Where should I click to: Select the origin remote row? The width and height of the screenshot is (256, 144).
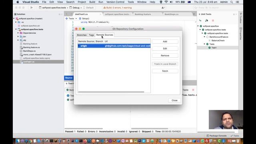pos(114,46)
